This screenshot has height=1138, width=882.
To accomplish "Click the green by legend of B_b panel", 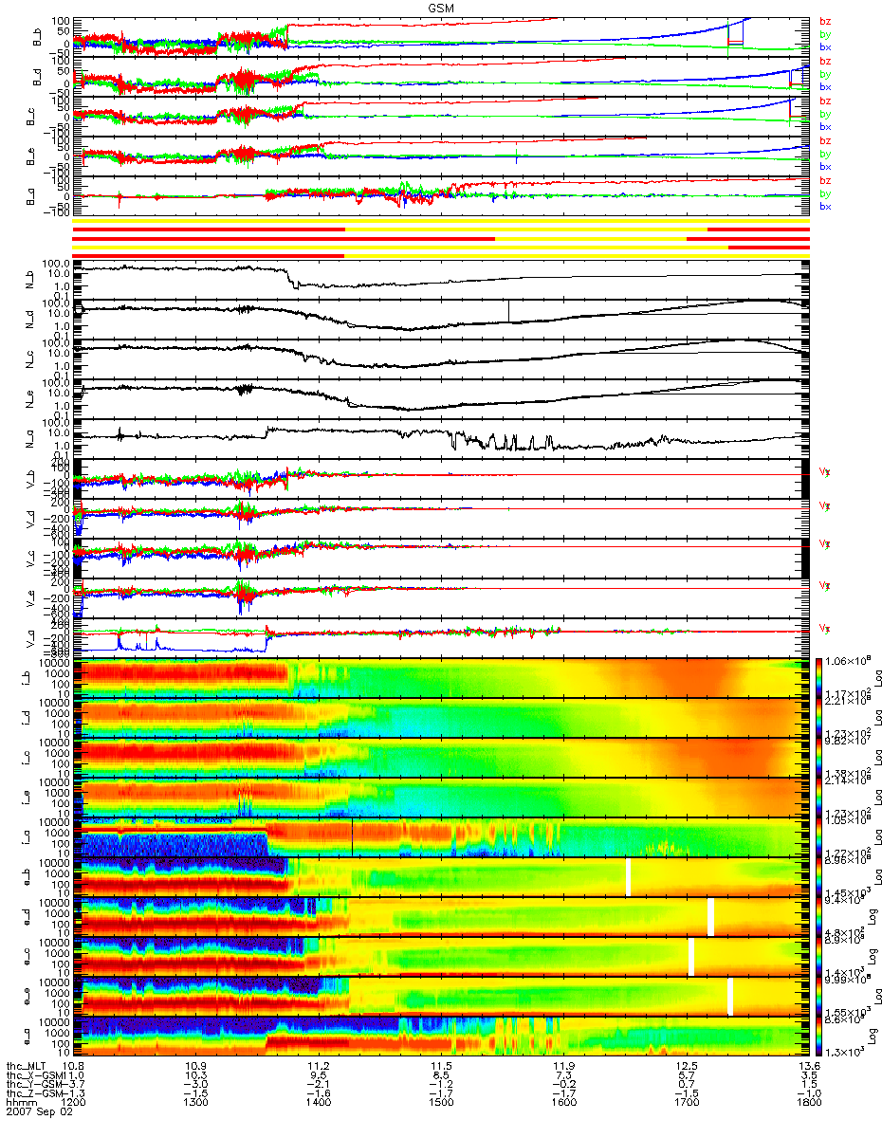I will (x=826, y=33).
